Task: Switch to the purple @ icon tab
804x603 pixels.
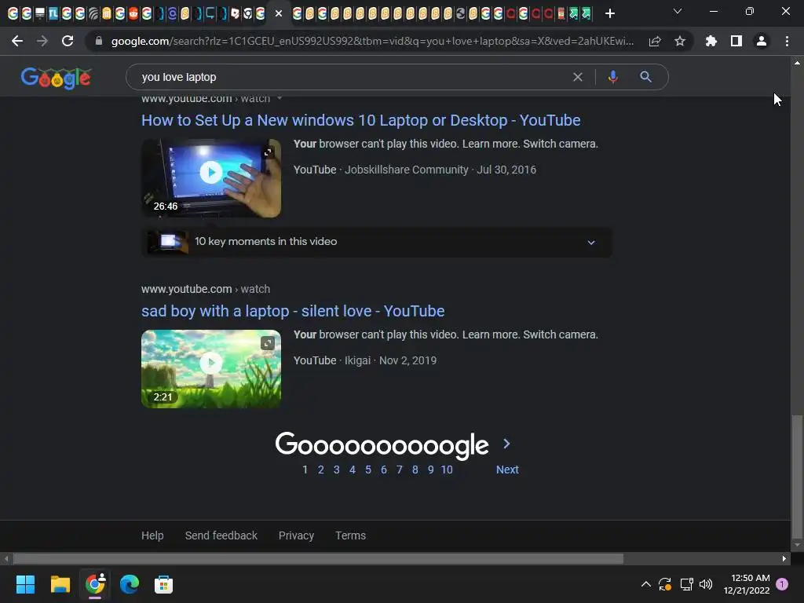Action: point(172,13)
